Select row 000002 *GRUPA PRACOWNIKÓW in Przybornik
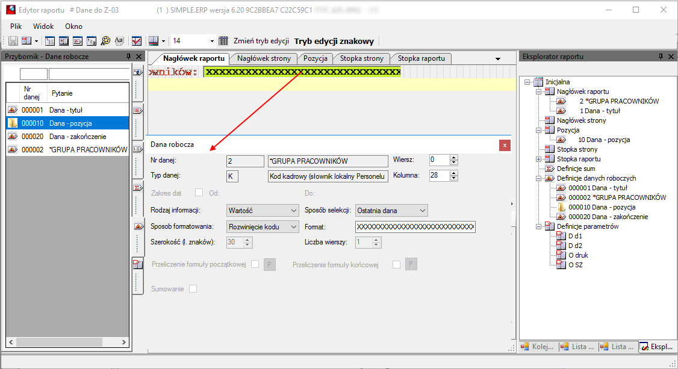678x369 pixels. [67, 149]
